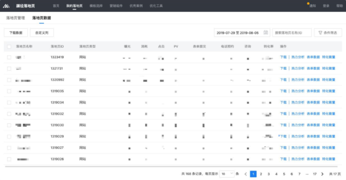Click the 下载数据 button
This screenshot has width=346, height=180.
[16, 33]
